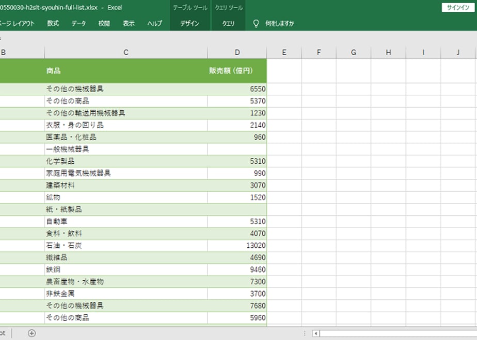This screenshot has width=477, height=340.
Task: Click the horizontal scrollbar track
Action: point(398,334)
